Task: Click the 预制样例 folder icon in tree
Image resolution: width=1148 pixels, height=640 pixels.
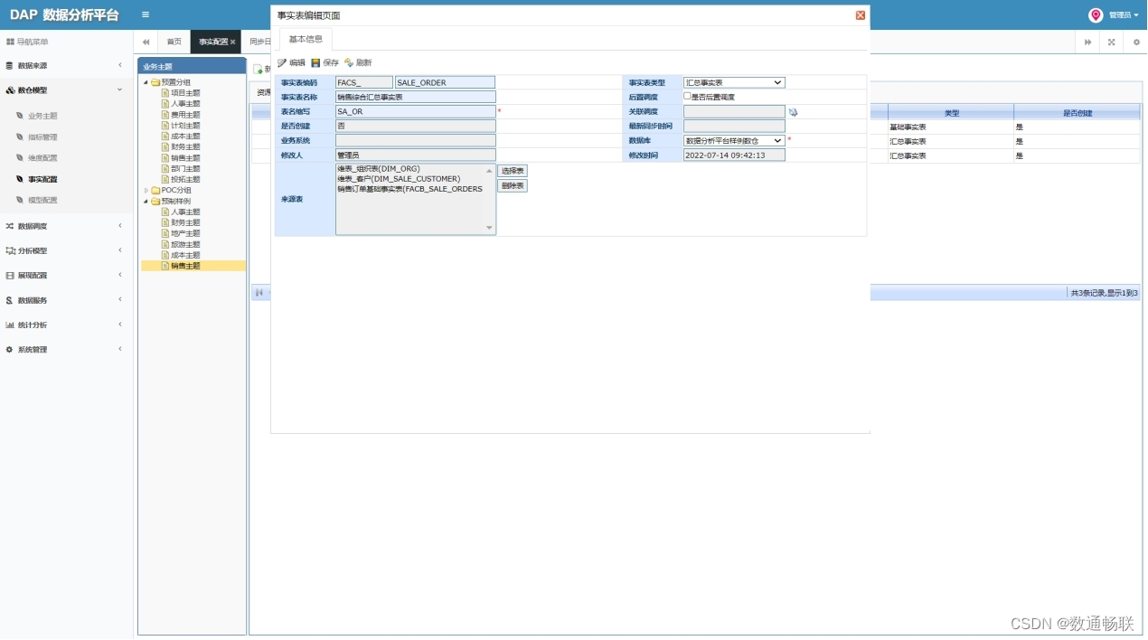Action: pyautogui.click(x=155, y=202)
